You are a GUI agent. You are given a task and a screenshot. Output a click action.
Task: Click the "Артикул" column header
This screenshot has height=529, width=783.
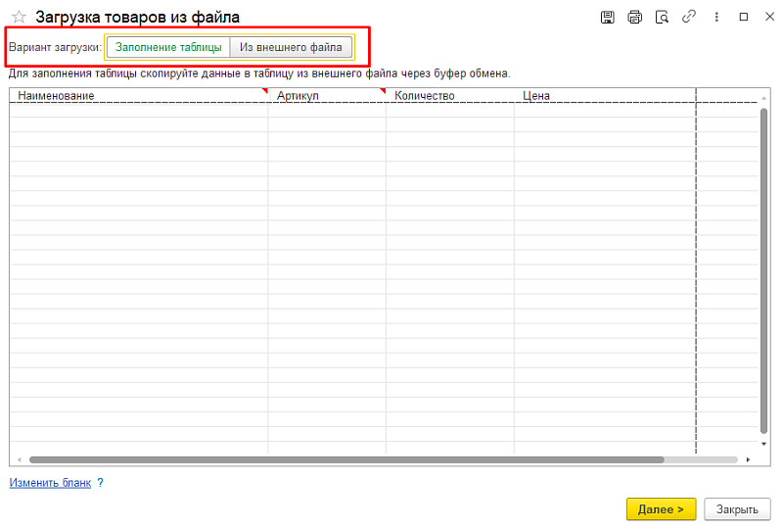point(326,96)
